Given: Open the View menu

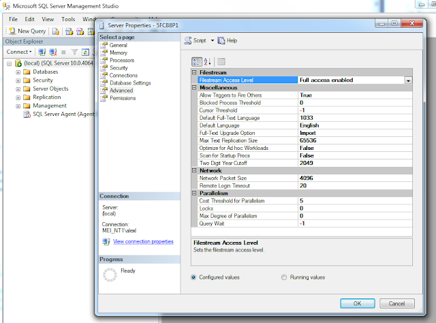Looking at the screenshot, I should (x=48, y=19).
